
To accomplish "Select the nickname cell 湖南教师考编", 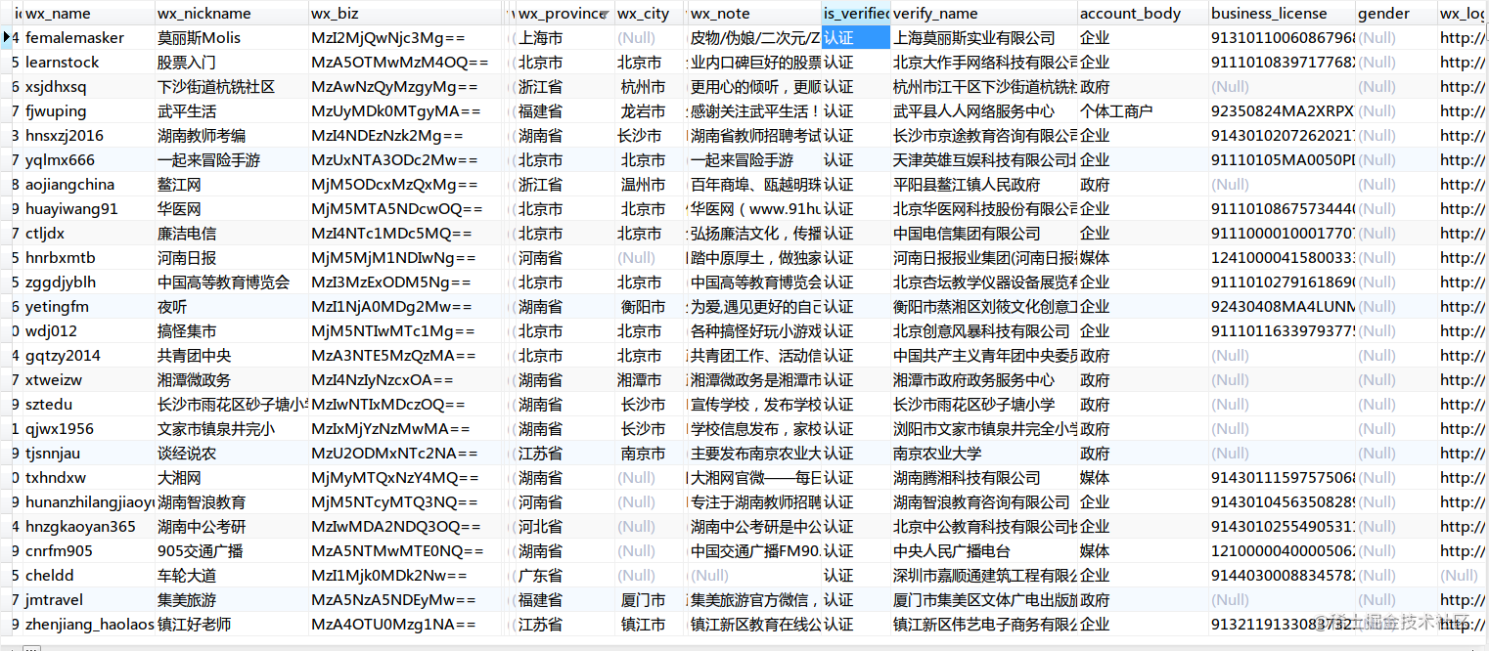I will coord(232,136).
